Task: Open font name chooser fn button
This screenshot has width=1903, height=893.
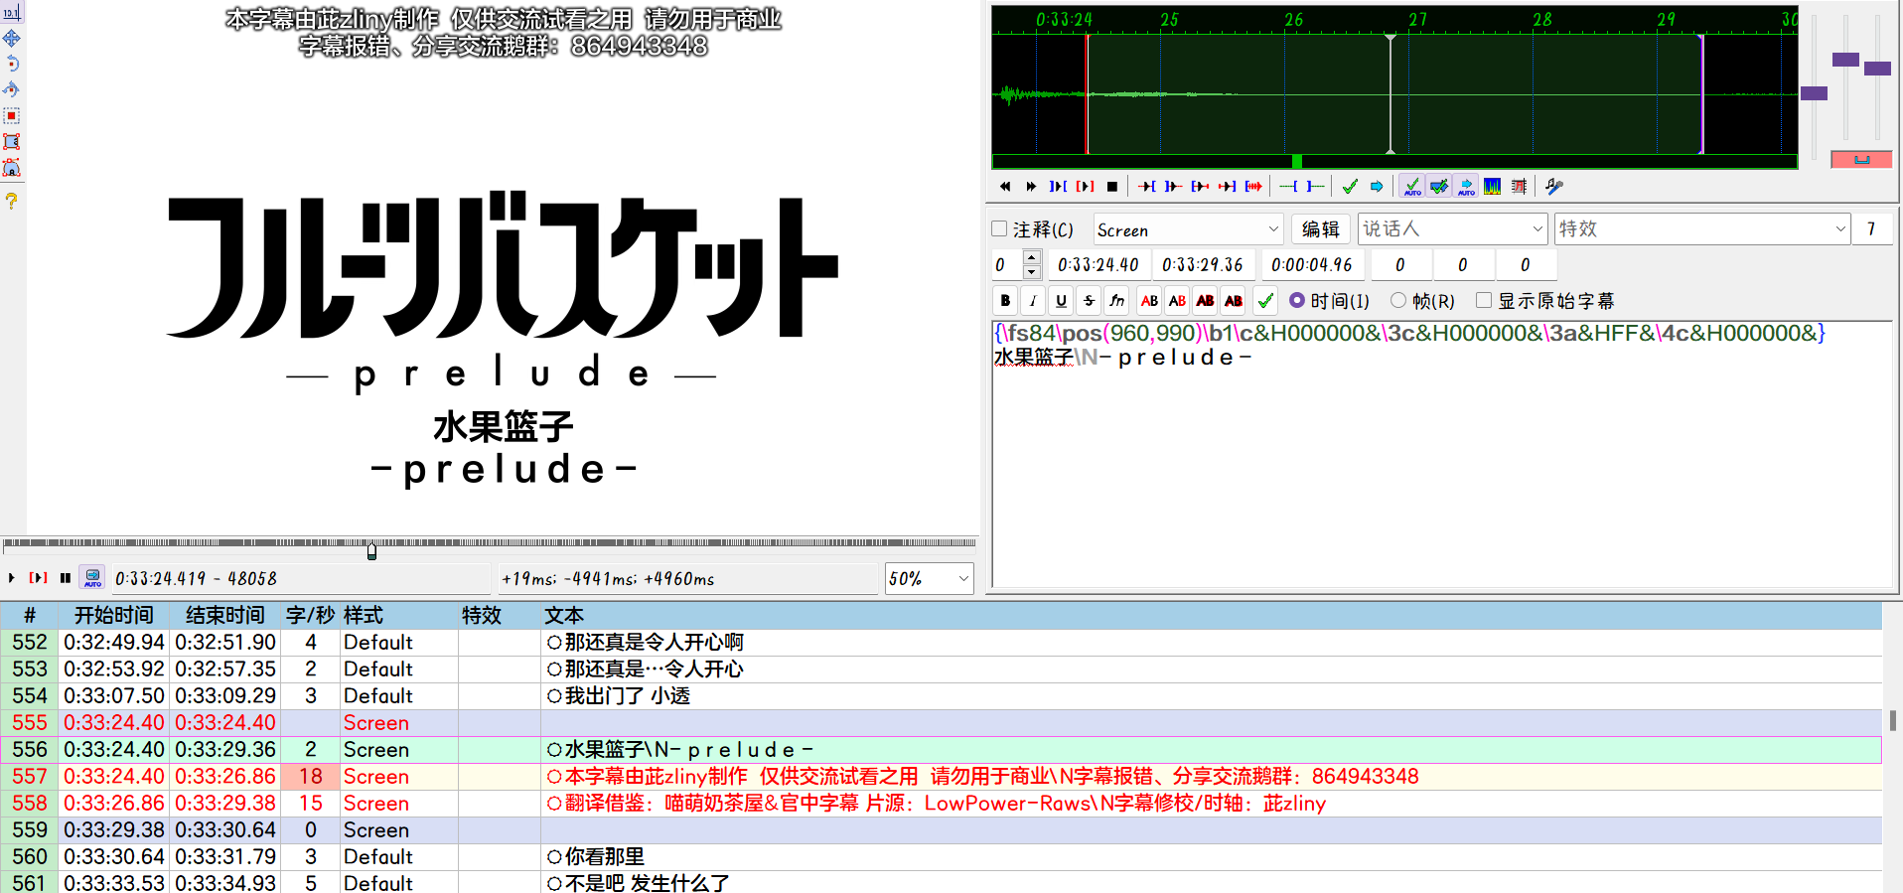Action: [x=1116, y=300]
